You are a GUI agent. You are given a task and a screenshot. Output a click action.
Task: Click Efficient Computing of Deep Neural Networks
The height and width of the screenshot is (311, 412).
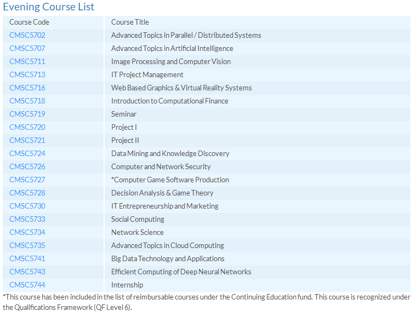tap(181, 272)
